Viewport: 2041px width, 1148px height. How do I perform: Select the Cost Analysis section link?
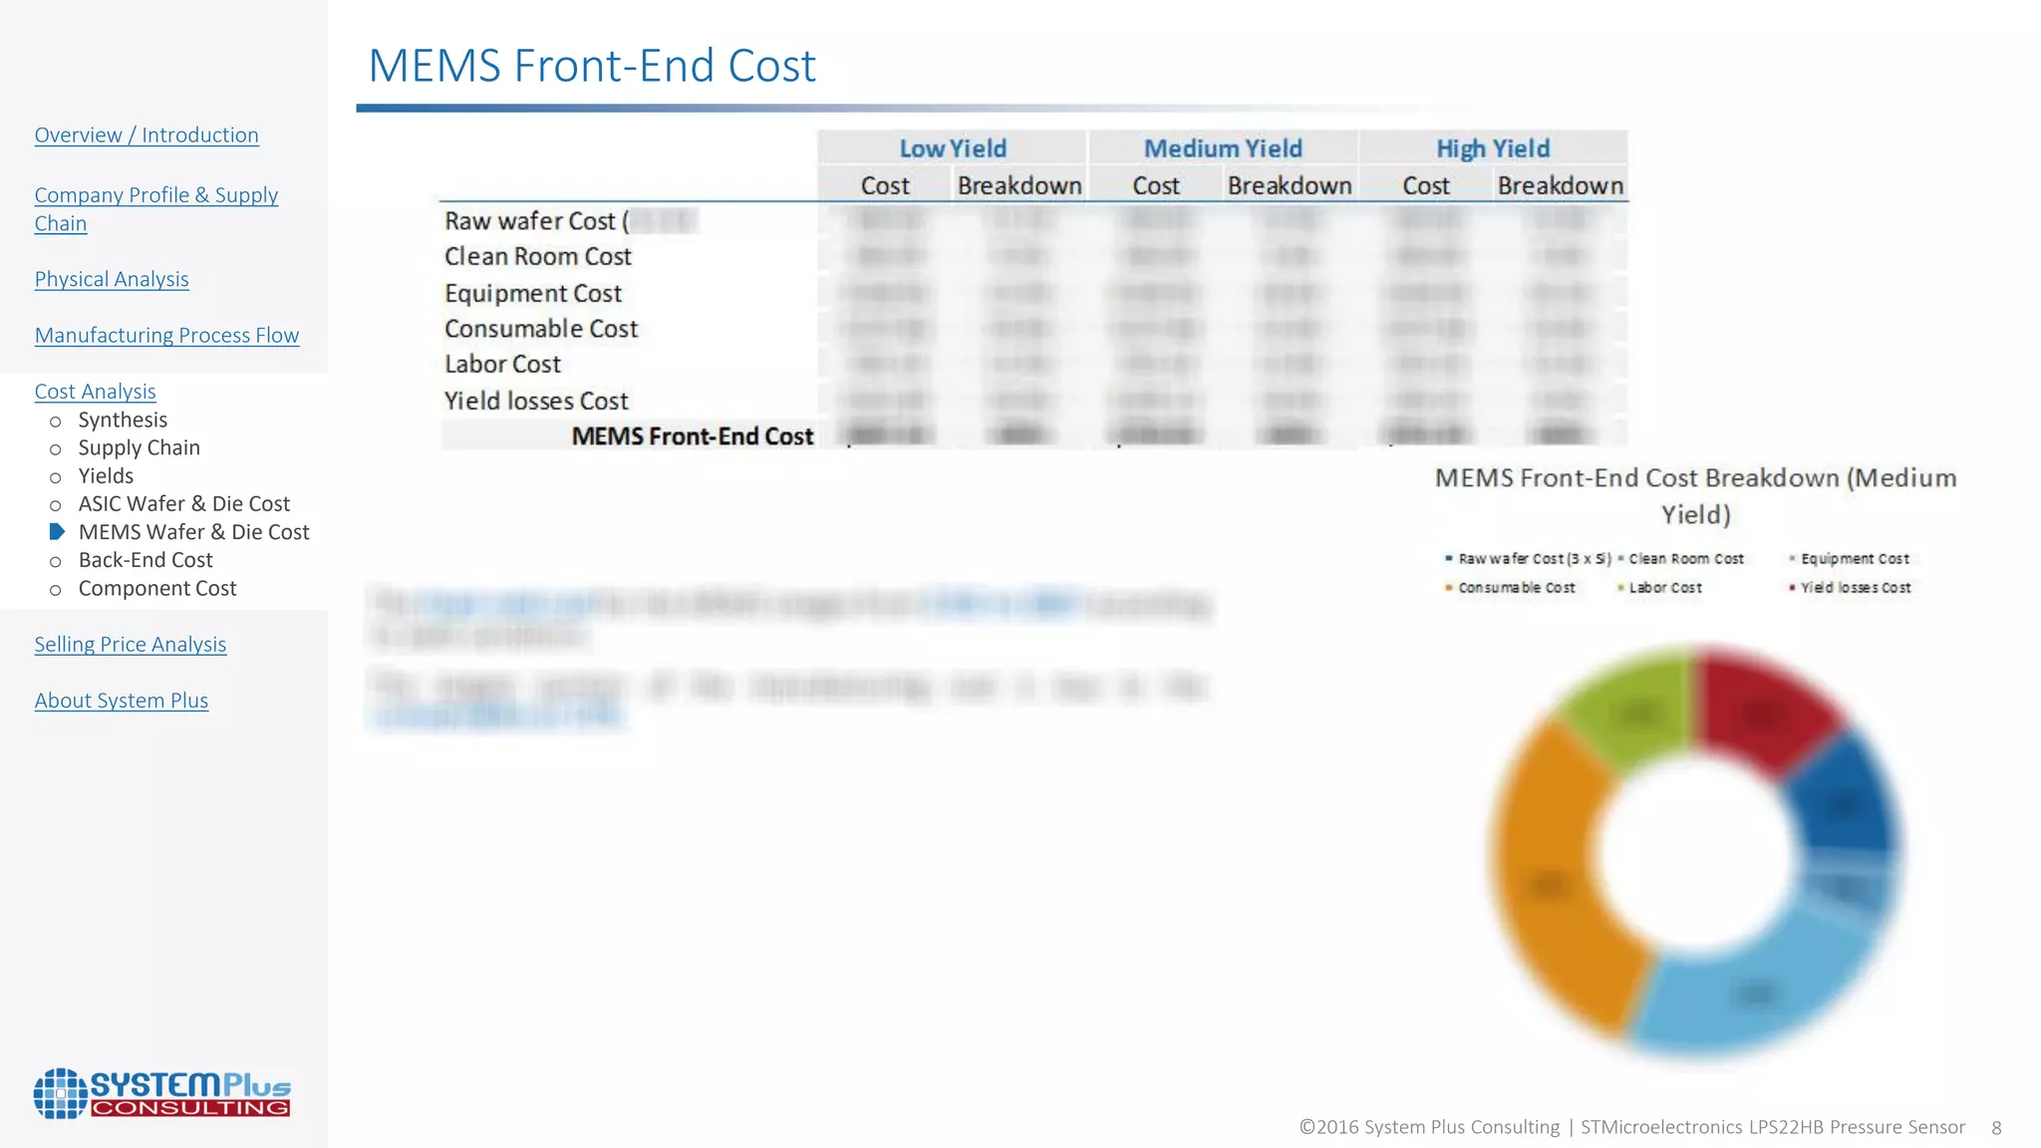(95, 392)
